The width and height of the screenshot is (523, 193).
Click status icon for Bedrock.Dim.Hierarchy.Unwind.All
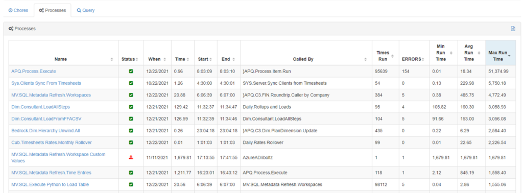pos(131,130)
